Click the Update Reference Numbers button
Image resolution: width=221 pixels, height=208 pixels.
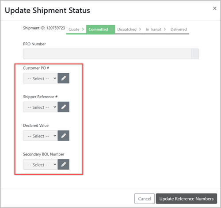tap(187, 199)
